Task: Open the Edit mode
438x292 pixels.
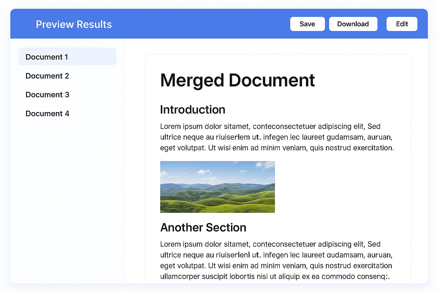Action: (x=402, y=24)
